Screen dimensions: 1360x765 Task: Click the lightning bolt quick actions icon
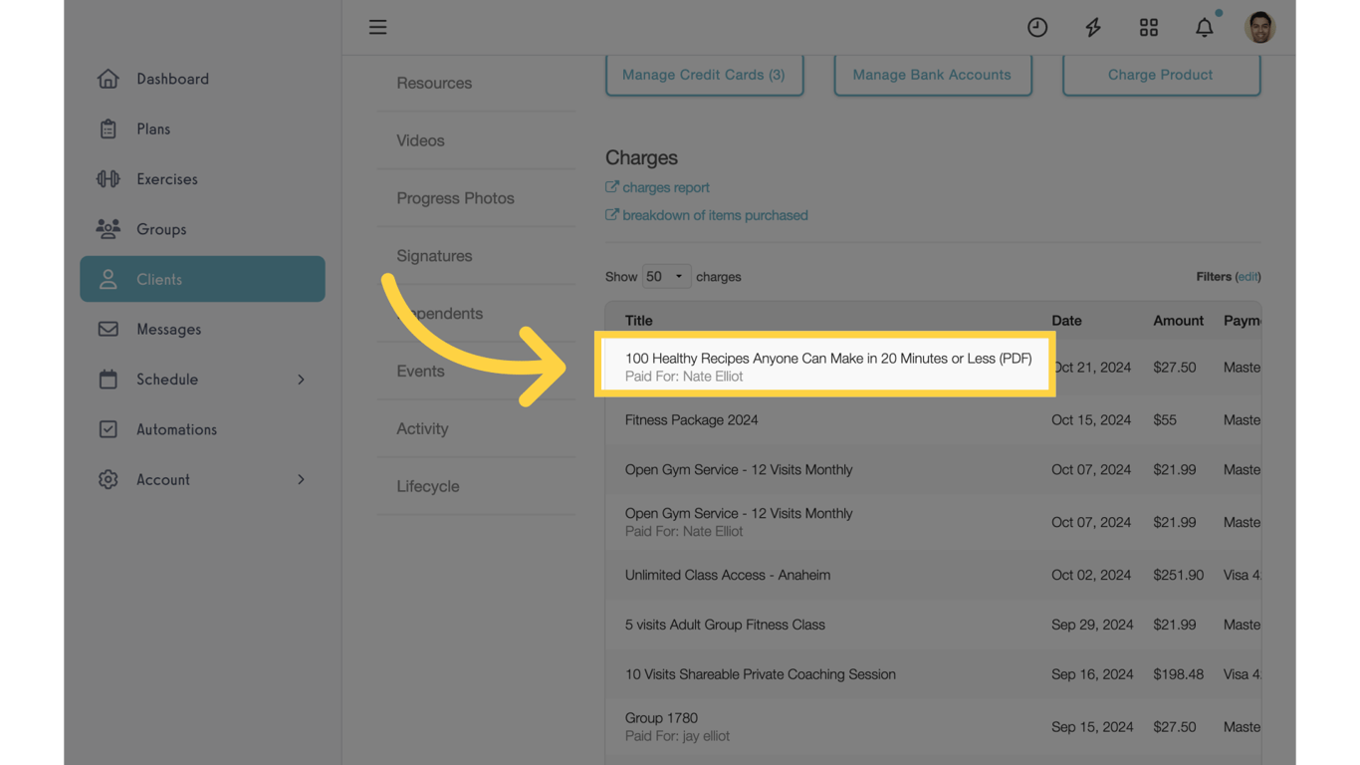click(x=1093, y=27)
